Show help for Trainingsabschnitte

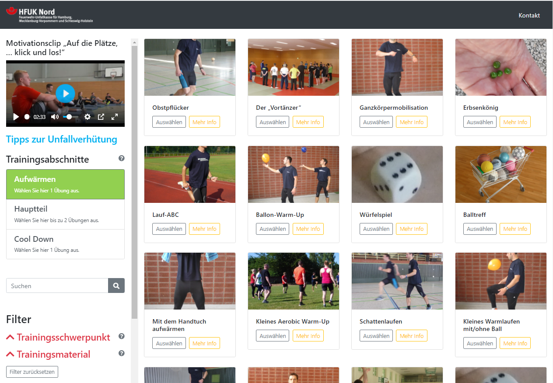[x=122, y=158]
